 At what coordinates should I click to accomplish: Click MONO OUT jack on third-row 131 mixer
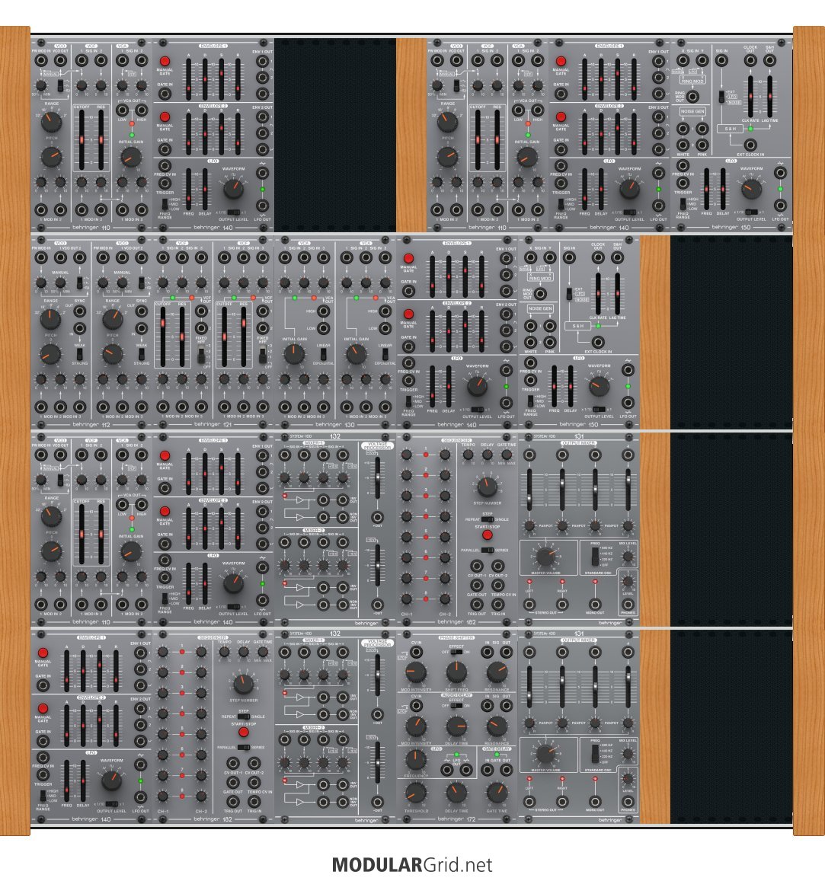595,605
